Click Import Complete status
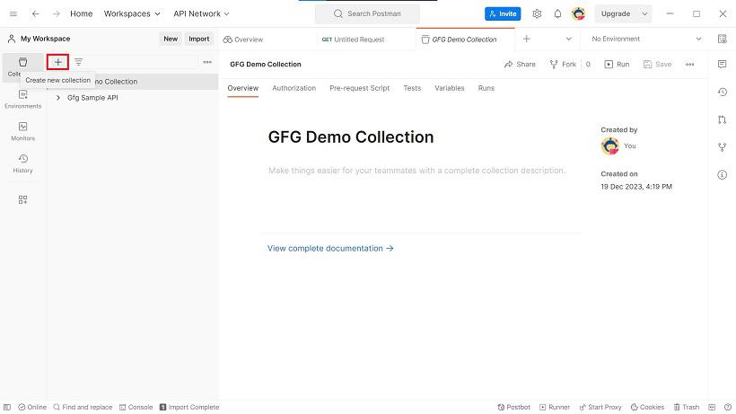736x414 pixels. click(189, 407)
